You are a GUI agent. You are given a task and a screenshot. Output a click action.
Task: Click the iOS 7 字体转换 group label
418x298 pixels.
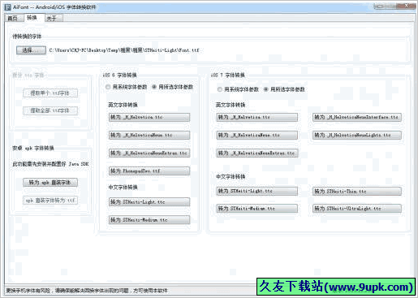(227, 75)
